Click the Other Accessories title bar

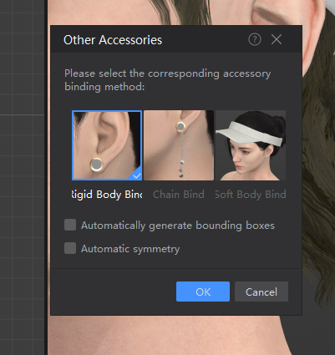tap(176, 39)
